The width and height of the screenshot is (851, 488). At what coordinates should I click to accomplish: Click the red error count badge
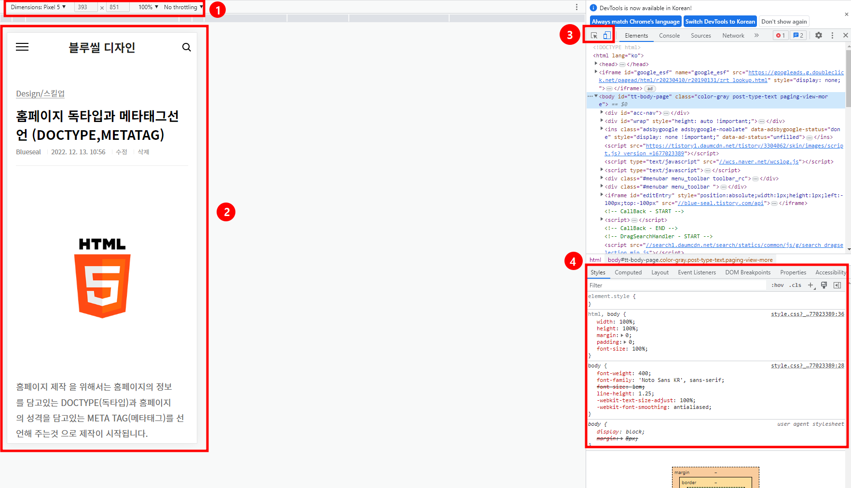781,35
